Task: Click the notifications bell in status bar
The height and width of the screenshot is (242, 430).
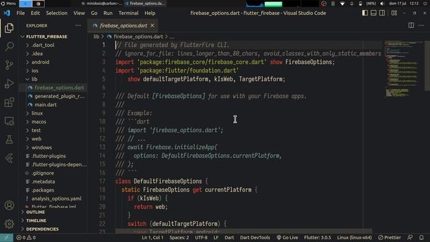Action: (421, 237)
